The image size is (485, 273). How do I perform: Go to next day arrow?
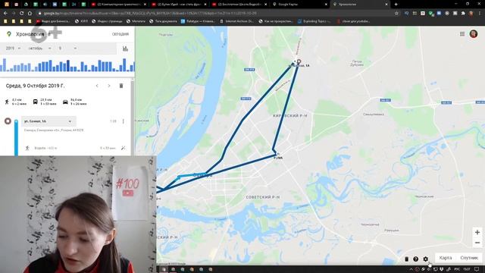click(x=109, y=86)
